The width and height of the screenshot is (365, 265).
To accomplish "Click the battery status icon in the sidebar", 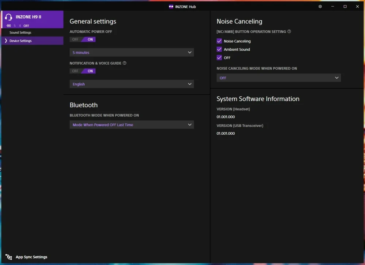I will coord(9,26).
